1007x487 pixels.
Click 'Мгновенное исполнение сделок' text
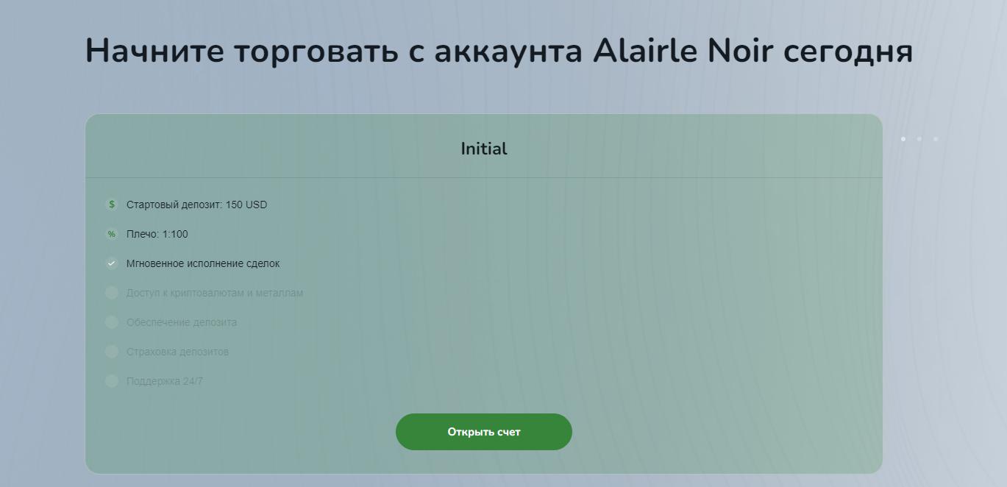click(203, 263)
